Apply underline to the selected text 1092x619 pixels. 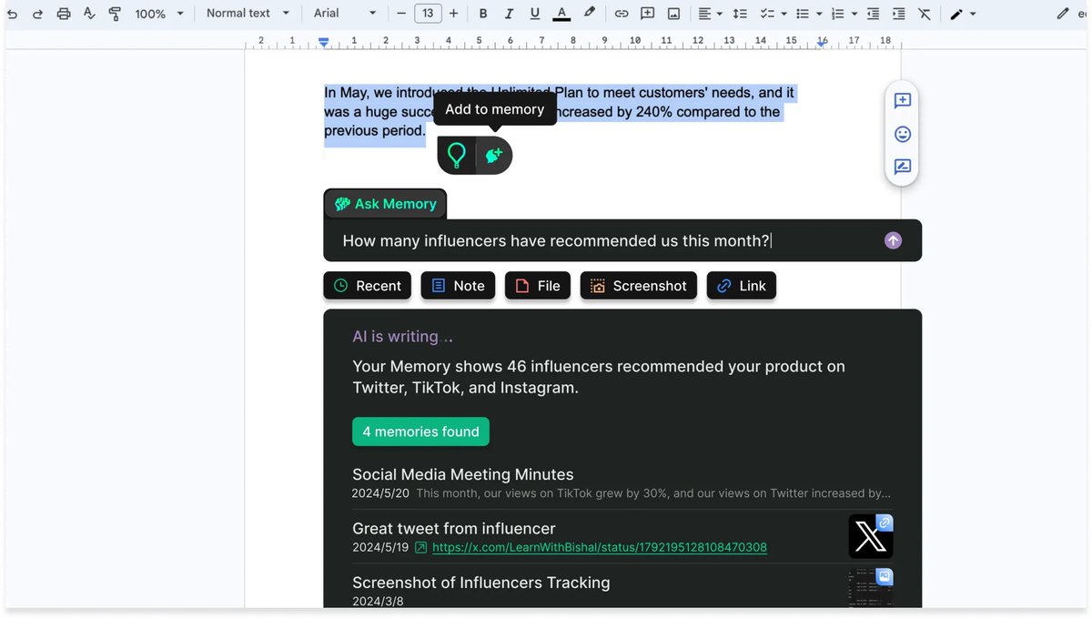point(535,13)
